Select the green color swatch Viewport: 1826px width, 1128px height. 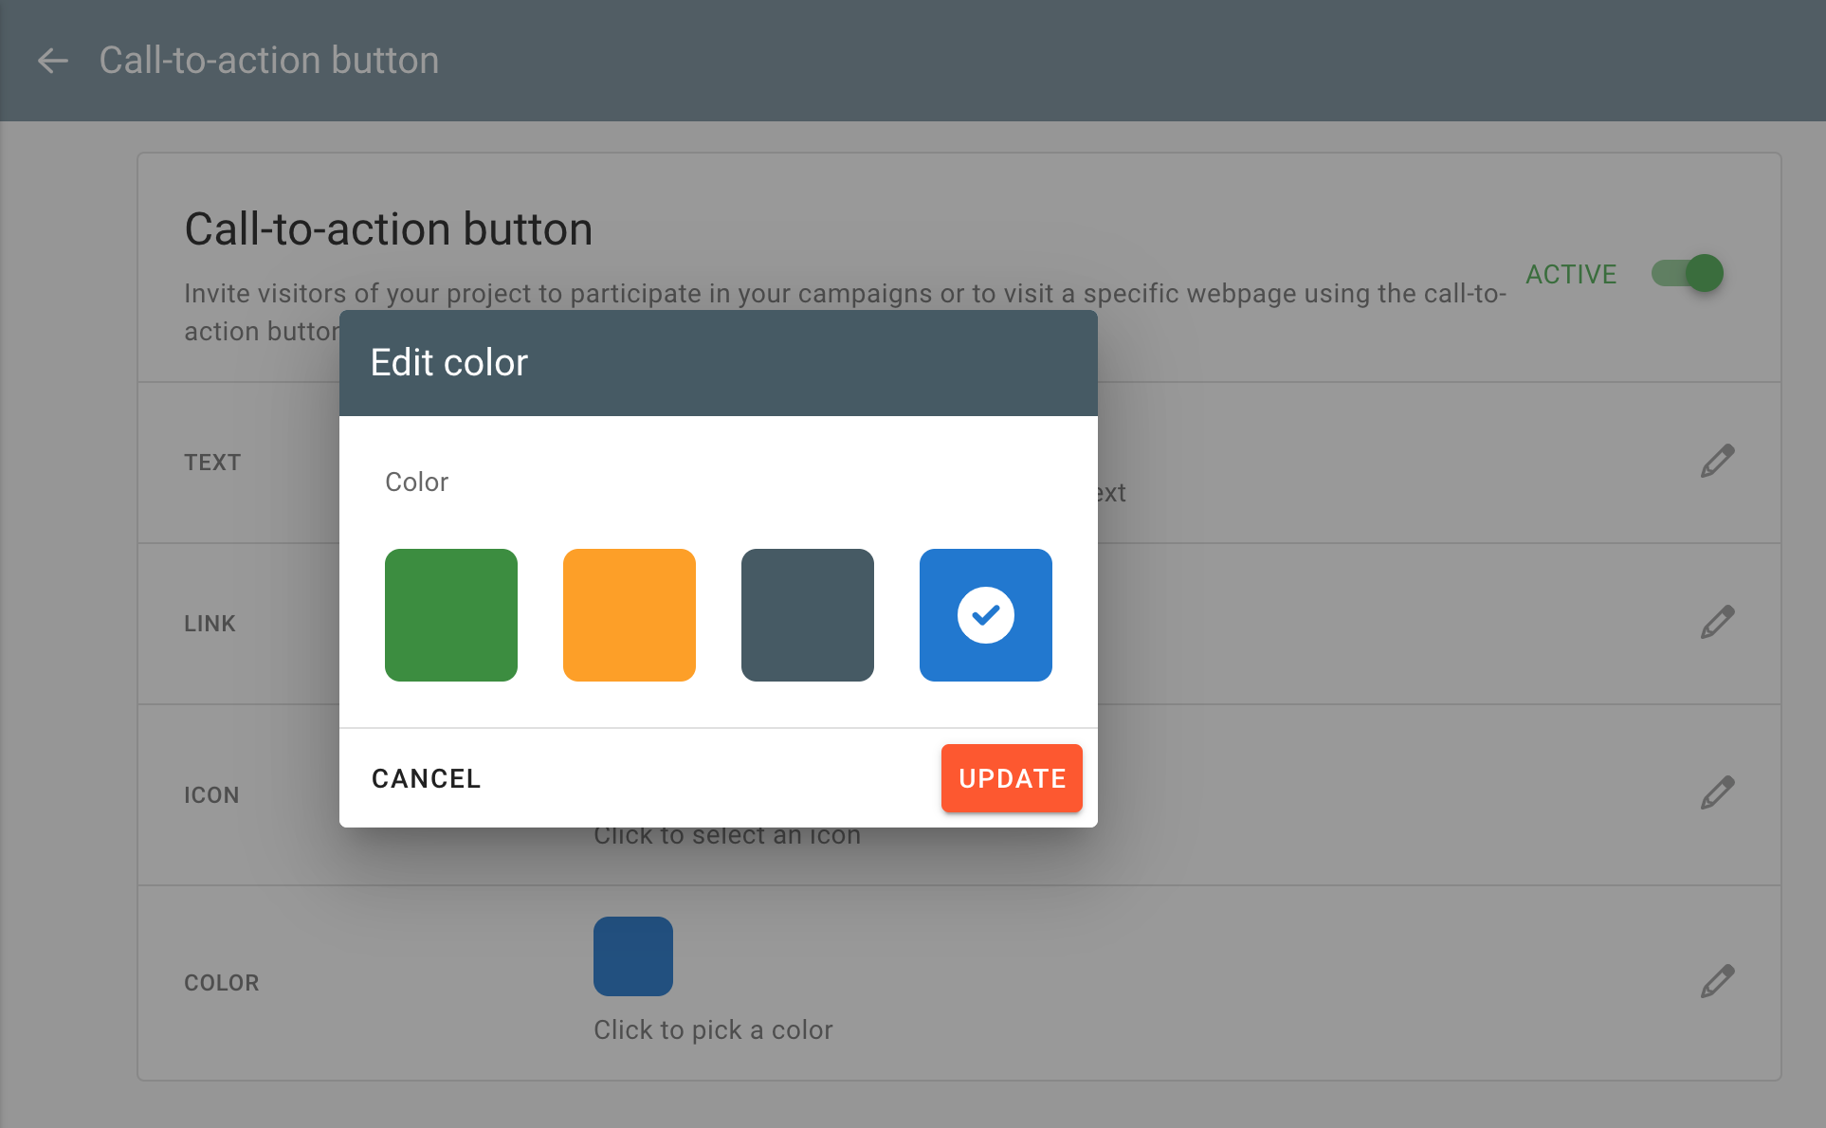[451, 615]
